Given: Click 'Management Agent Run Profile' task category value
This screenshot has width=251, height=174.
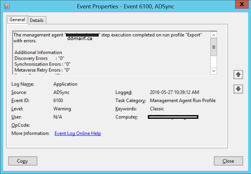Looking at the screenshot, I should coord(183,101).
